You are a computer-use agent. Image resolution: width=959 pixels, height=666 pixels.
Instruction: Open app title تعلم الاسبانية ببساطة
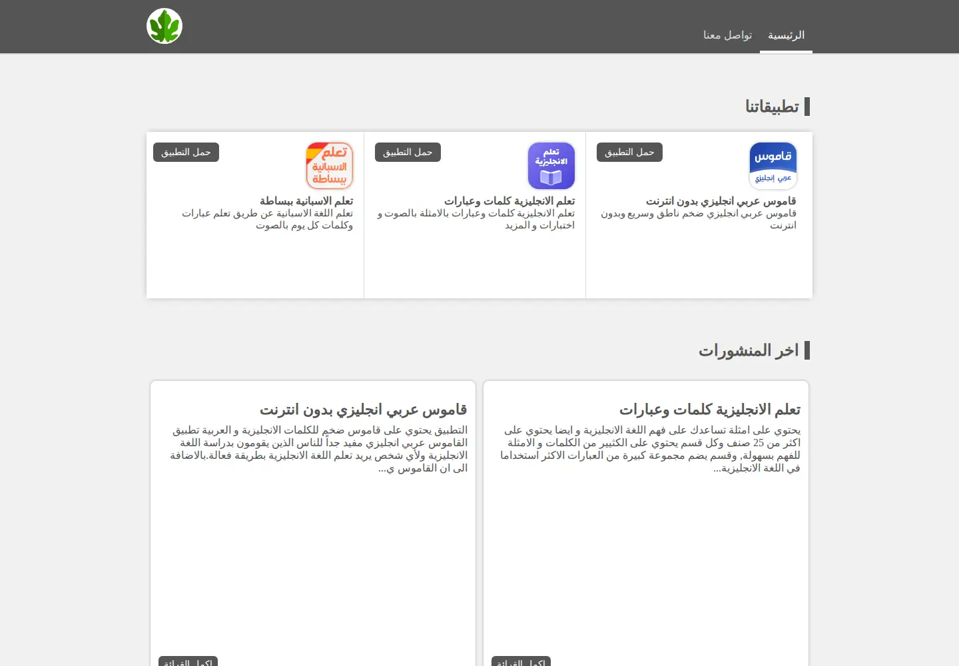point(306,200)
